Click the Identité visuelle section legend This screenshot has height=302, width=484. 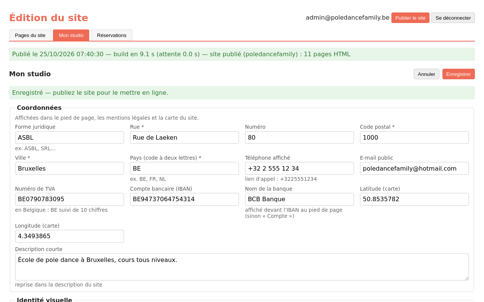pos(45,300)
